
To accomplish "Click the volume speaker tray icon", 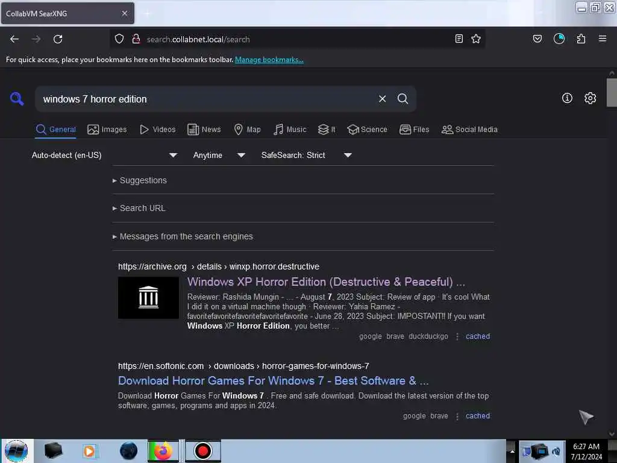I will [x=556, y=452].
